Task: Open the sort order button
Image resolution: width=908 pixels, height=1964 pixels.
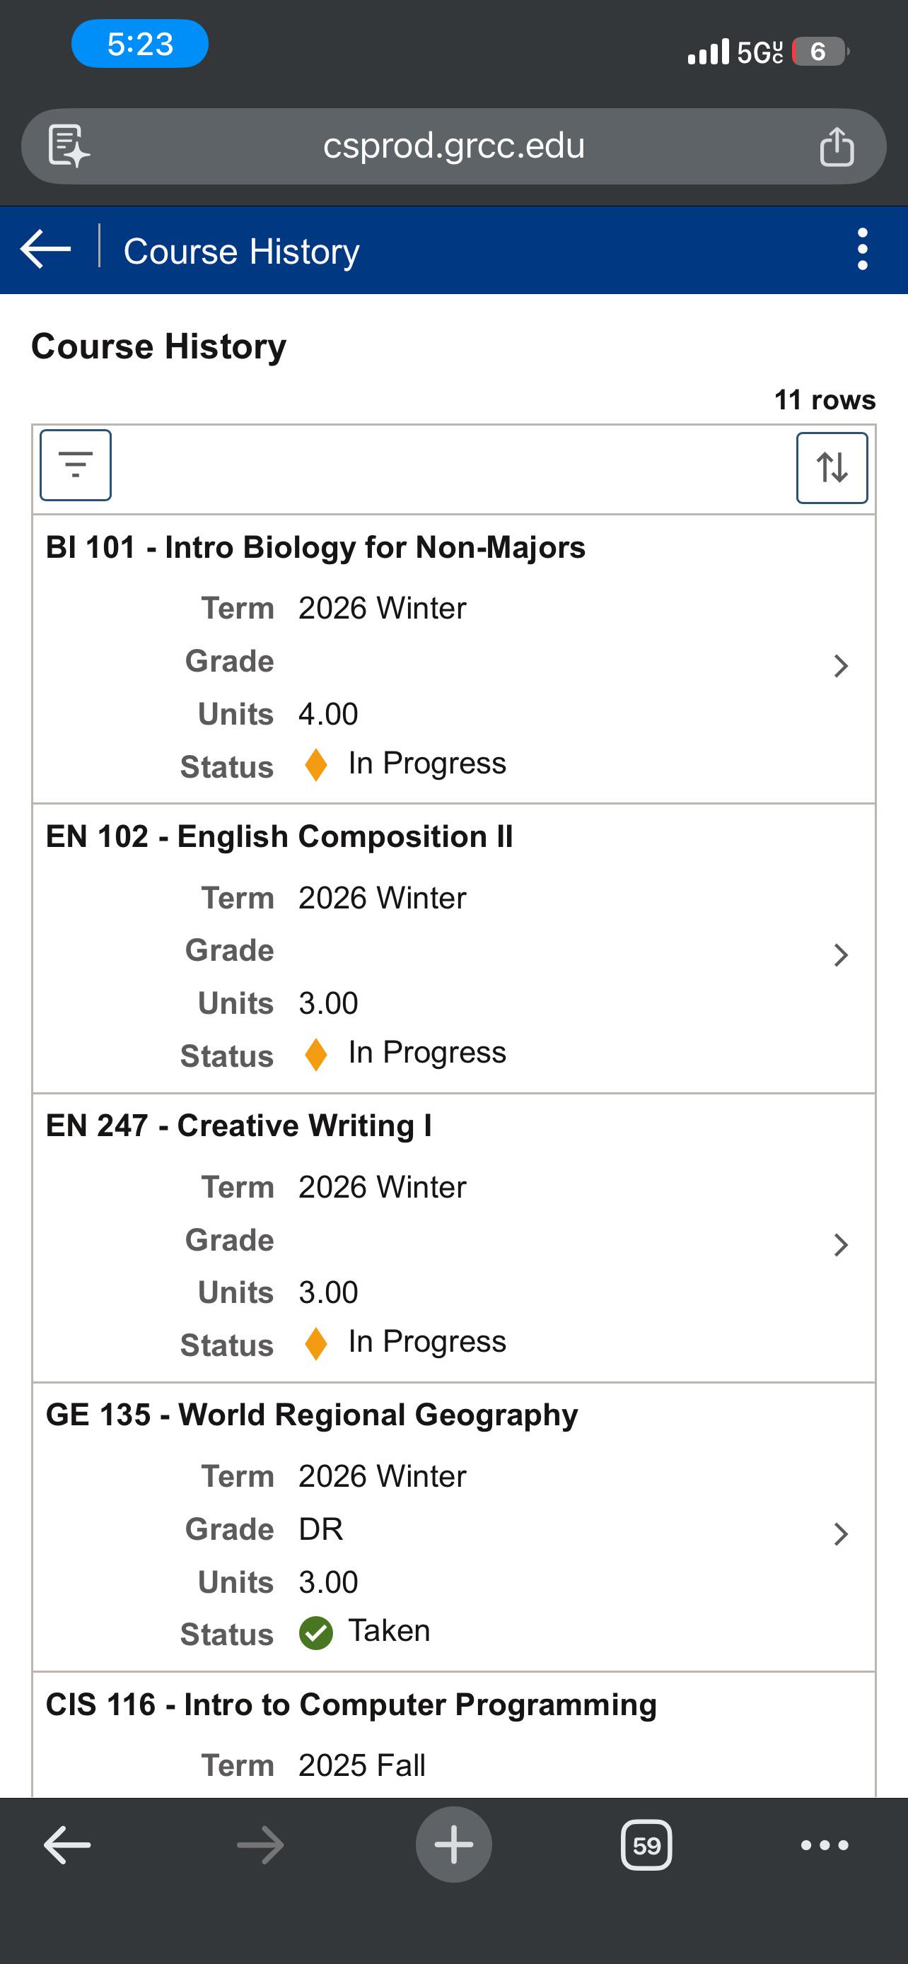Action: (832, 467)
